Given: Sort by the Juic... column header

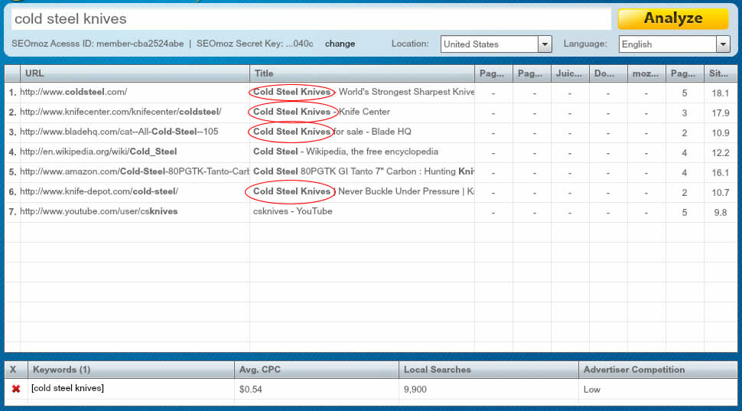Looking at the screenshot, I should click(x=570, y=73).
